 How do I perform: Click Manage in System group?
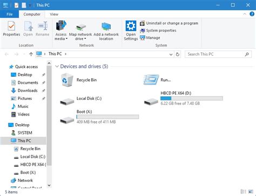[150, 38]
